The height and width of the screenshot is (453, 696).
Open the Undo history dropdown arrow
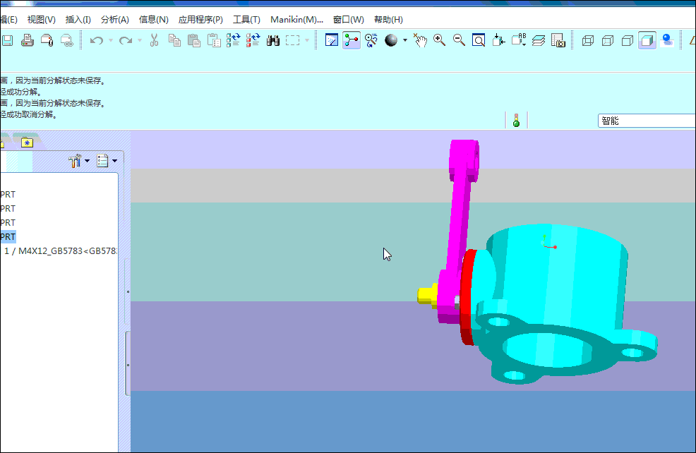pyautogui.click(x=111, y=41)
